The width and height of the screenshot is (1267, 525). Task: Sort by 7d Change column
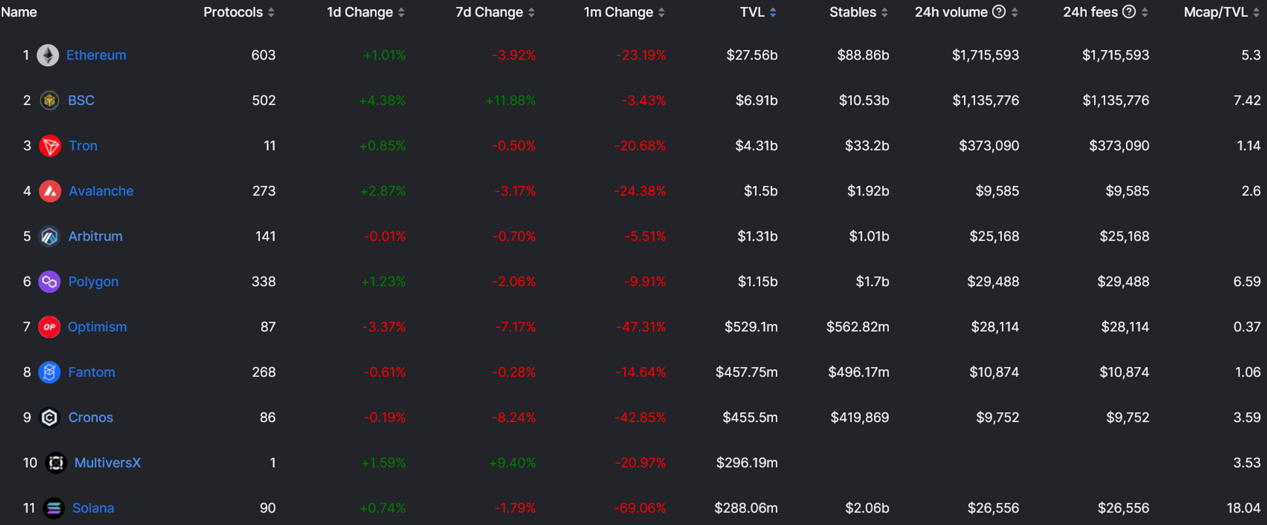tap(531, 12)
